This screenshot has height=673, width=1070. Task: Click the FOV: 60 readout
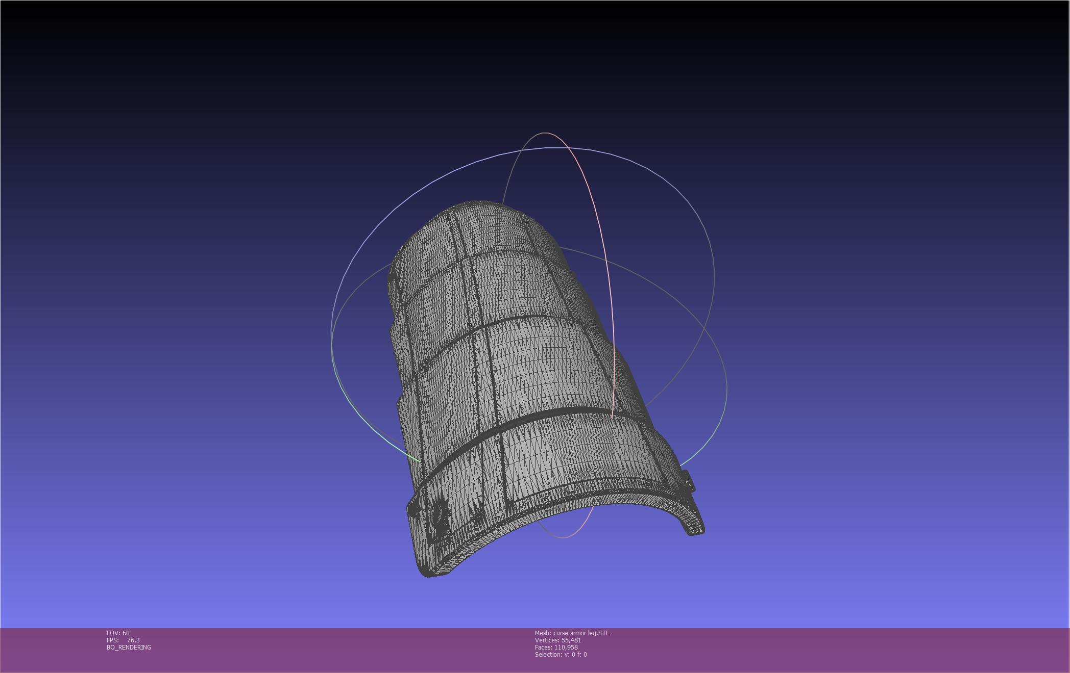tap(118, 633)
